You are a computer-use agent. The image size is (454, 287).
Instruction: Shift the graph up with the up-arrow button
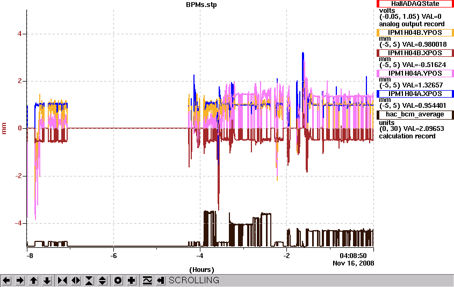(34, 281)
